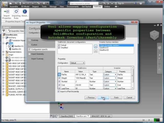The image size is (164, 123).
Task: Click the Previous button in dialog
Action: 90,98
